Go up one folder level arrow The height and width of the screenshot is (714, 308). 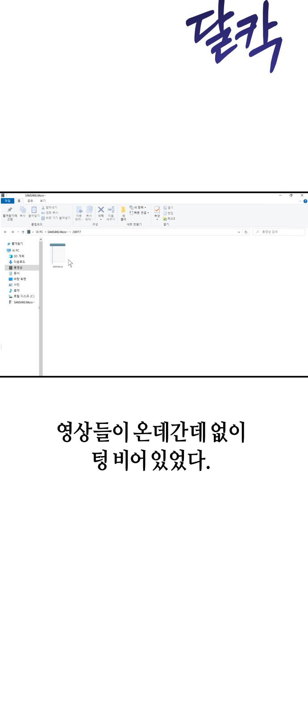click(23, 232)
